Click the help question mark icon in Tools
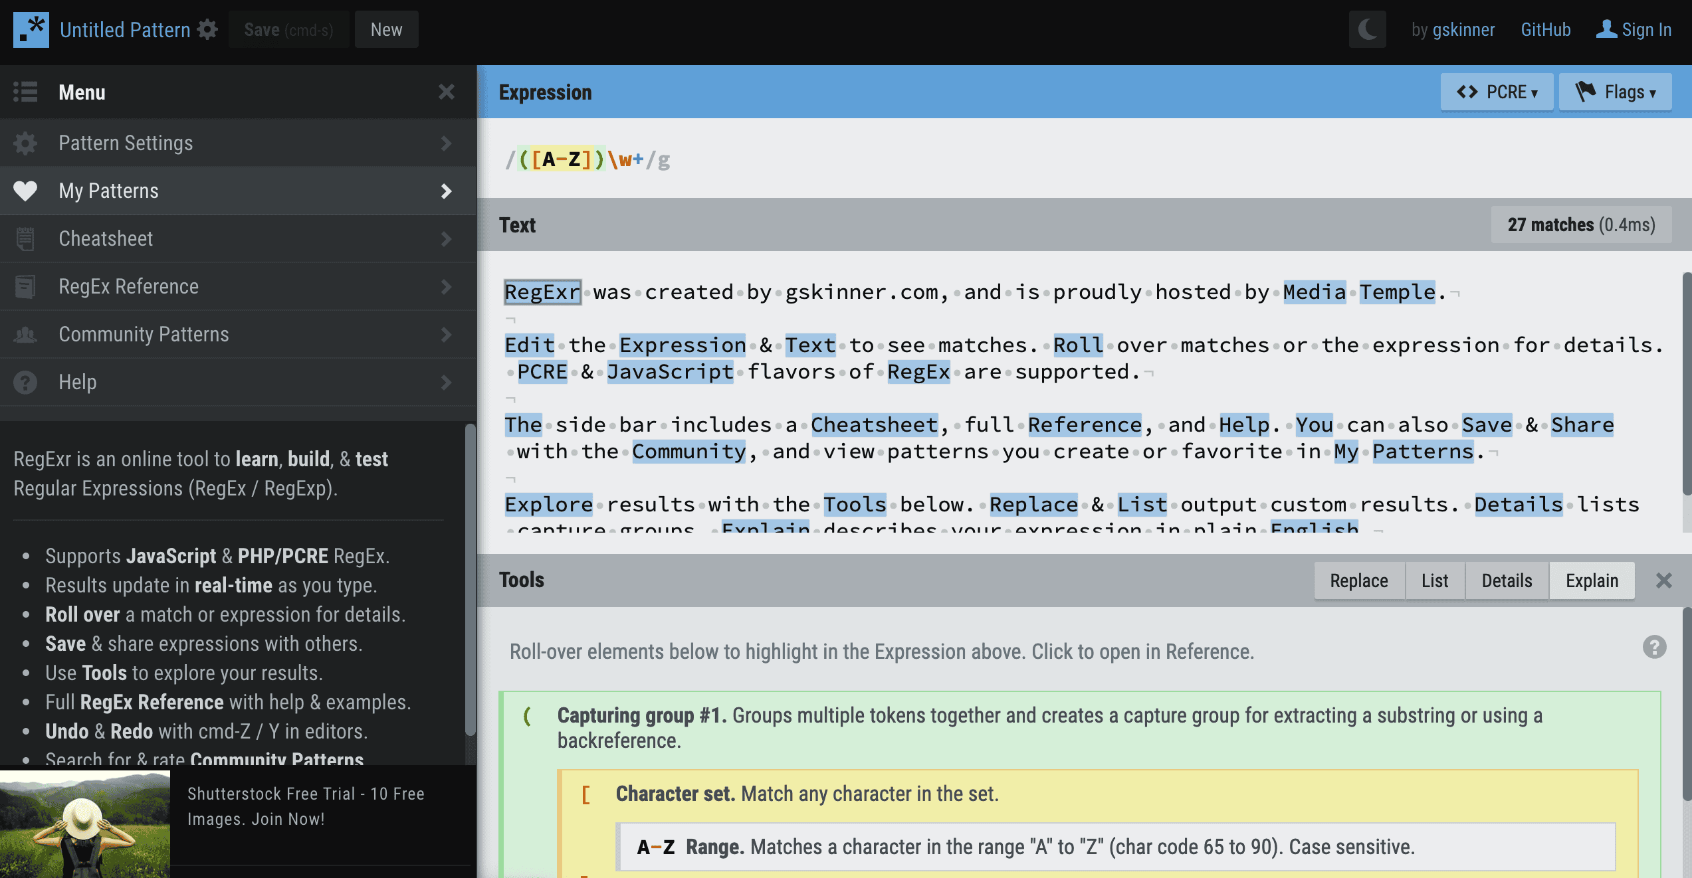 pyautogui.click(x=1654, y=647)
